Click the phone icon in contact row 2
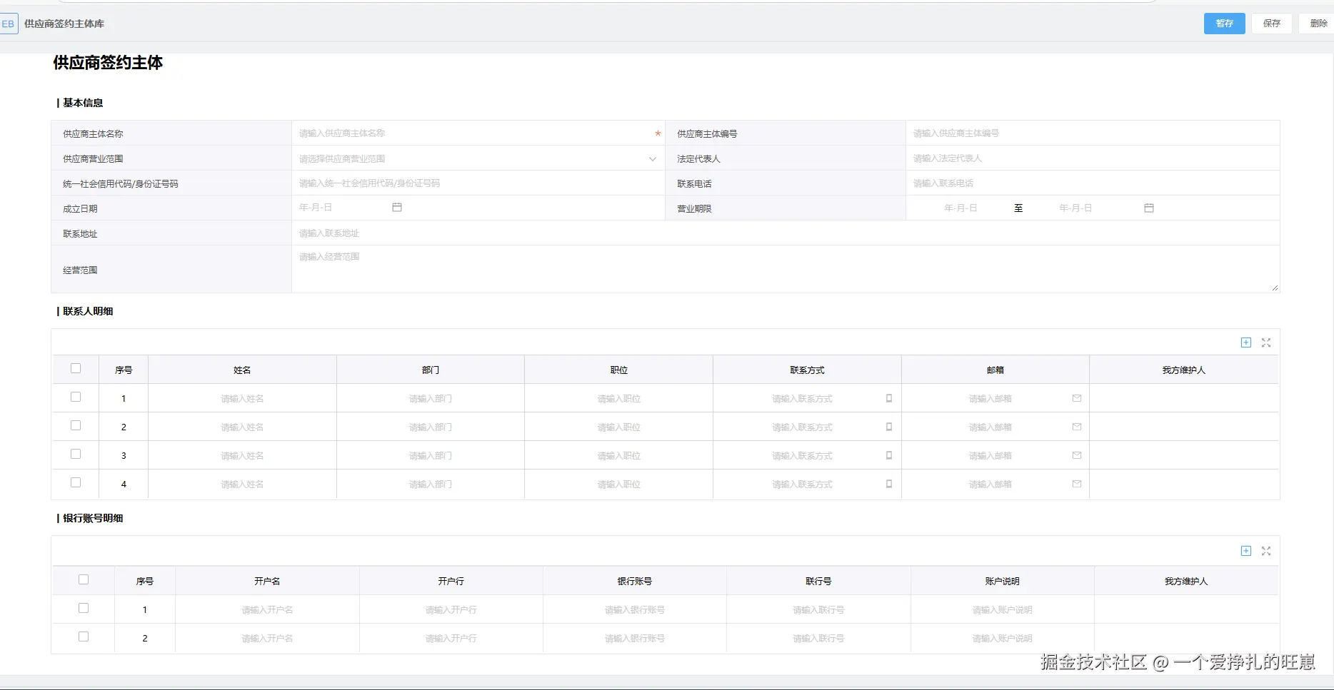Screen dimensions: 1334x690 (x=889, y=427)
